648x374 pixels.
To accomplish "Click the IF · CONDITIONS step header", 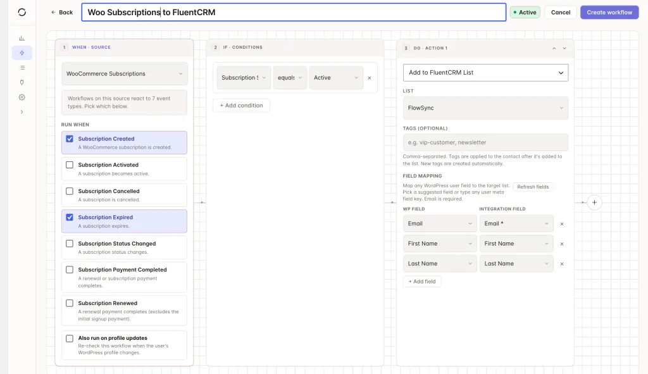I will tap(295, 47).
